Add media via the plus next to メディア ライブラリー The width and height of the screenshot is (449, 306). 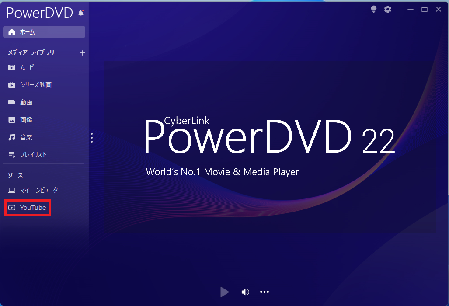click(x=83, y=52)
